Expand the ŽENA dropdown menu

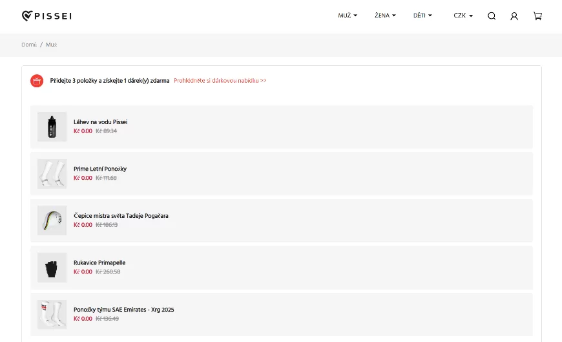pyautogui.click(x=385, y=16)
